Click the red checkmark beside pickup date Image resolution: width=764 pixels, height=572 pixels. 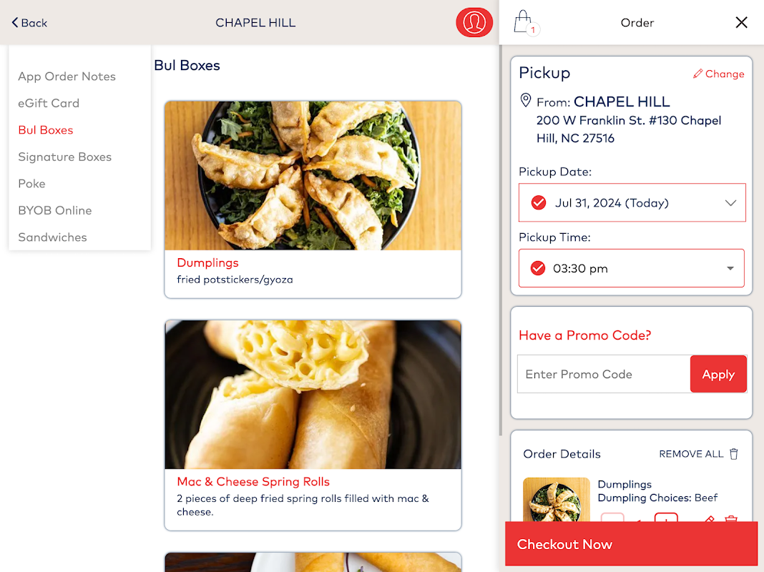click(x=539, y=202)
